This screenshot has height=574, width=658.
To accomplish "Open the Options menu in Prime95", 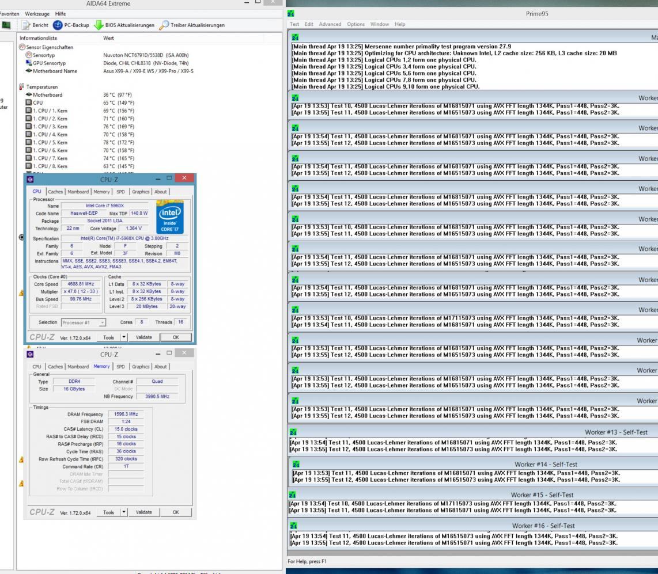I will pos(356,24).
